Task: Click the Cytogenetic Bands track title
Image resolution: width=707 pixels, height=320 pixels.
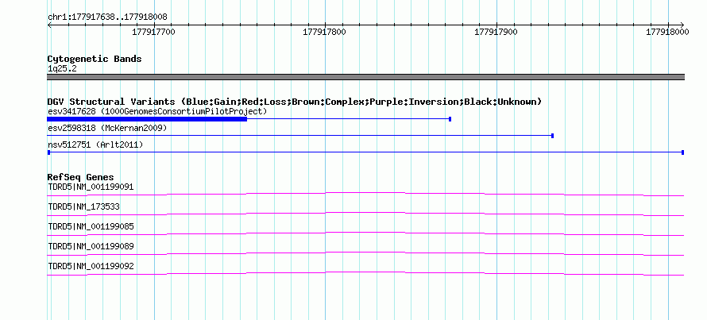Action: 95,59
